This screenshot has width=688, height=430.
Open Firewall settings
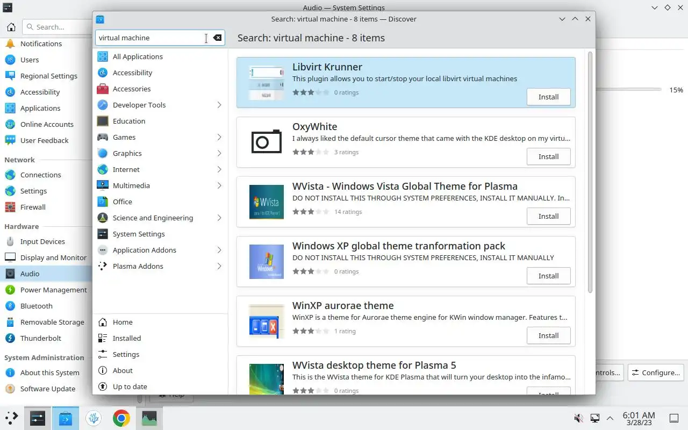[33, 207]
